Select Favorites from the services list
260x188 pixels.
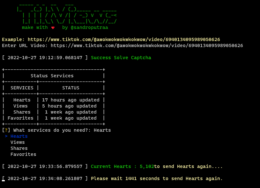(x=23, y=154)
